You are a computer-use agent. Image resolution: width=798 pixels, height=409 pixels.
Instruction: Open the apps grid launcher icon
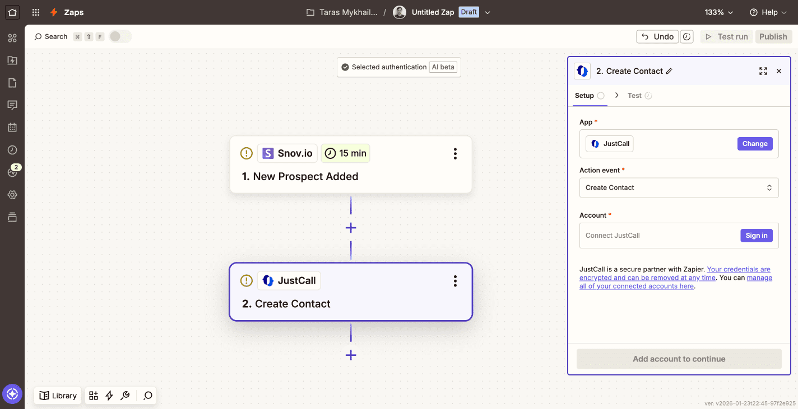[x=36, y=12]
